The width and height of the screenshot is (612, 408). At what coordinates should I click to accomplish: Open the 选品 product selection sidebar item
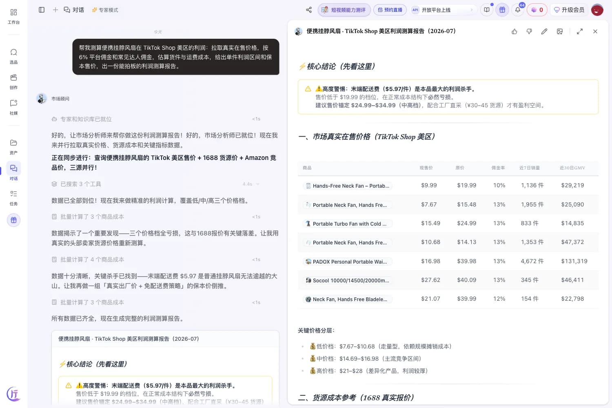[13, 56]
